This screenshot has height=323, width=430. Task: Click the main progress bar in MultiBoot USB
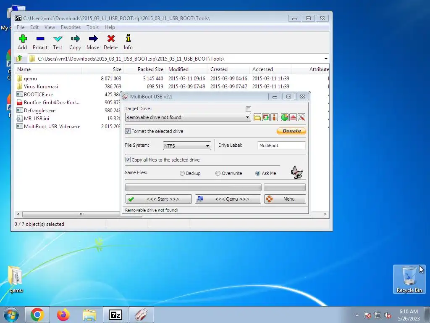point(193,187)
